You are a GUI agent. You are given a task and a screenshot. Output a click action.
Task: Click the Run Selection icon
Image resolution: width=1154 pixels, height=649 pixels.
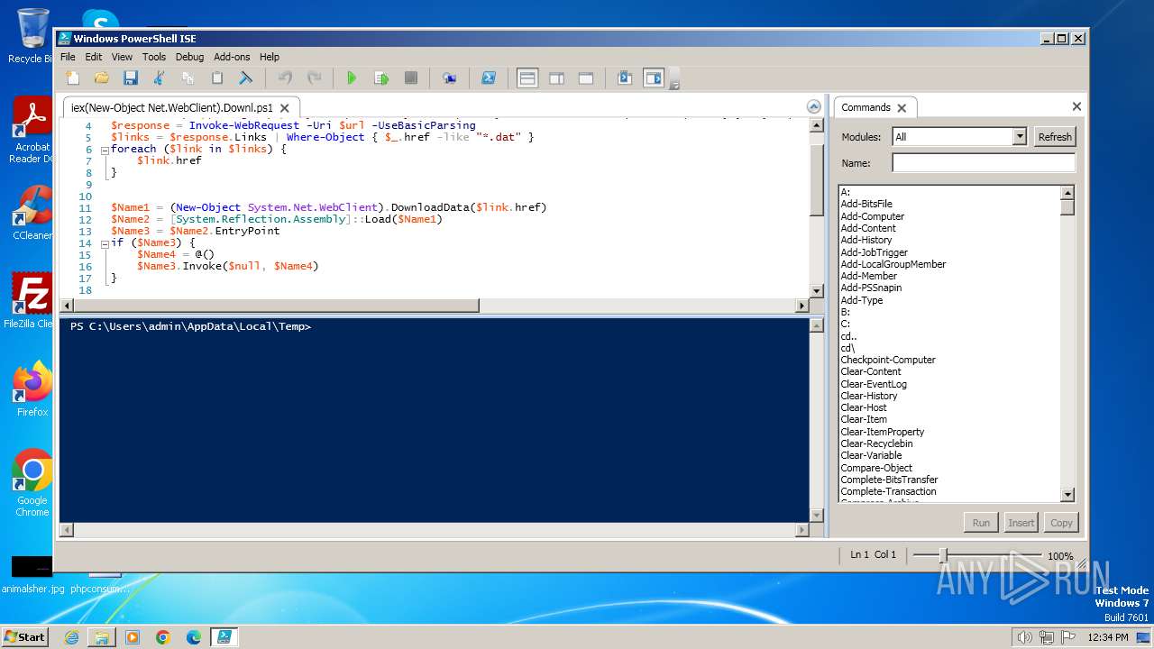coord(381,78)
